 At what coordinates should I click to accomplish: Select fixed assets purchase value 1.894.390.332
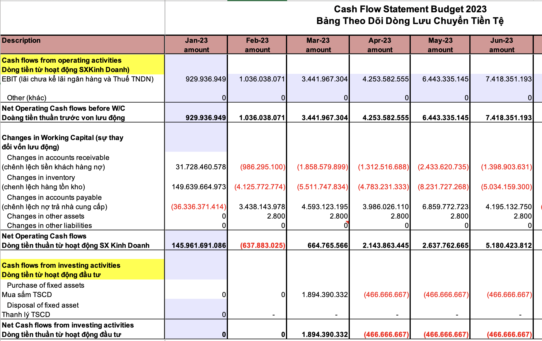325,295
